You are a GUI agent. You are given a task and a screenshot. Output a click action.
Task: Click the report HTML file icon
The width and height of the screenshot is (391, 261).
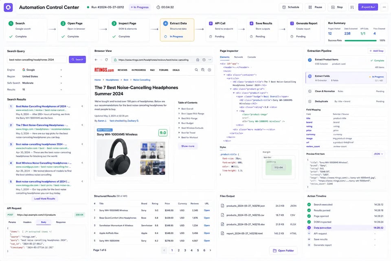point(222,234)
